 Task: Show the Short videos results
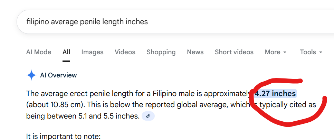pos(234,52)
